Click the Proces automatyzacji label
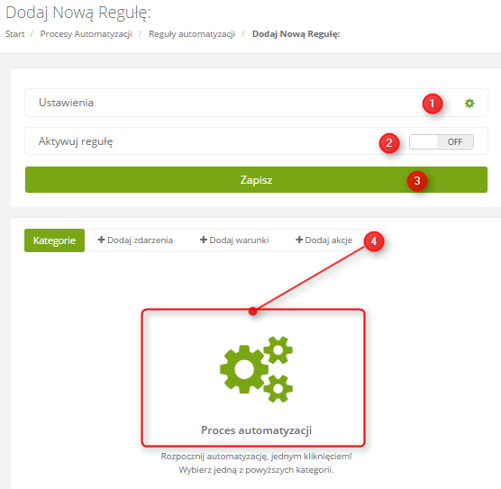501x489 pixels. pos(256,430)
